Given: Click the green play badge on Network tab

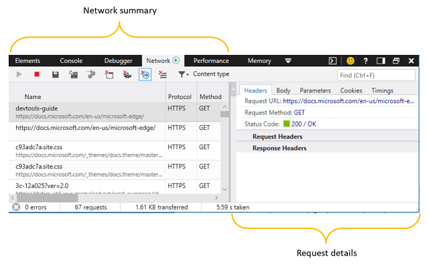Looking at the screenshot, I should (176, 60).
